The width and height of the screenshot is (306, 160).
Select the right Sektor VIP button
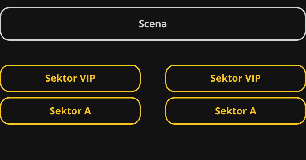(x=236, y=78)
